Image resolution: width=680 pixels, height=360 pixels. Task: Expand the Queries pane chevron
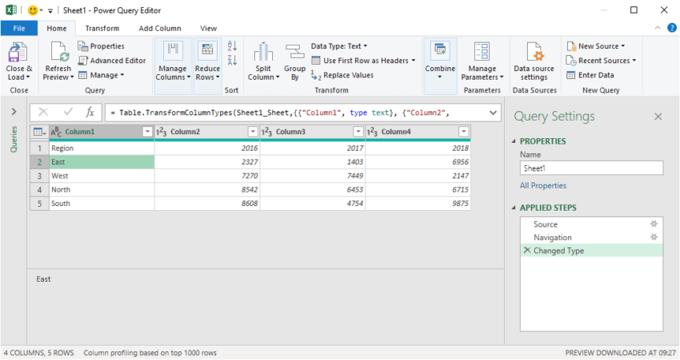pyautogui.click(x=14, y=113)
